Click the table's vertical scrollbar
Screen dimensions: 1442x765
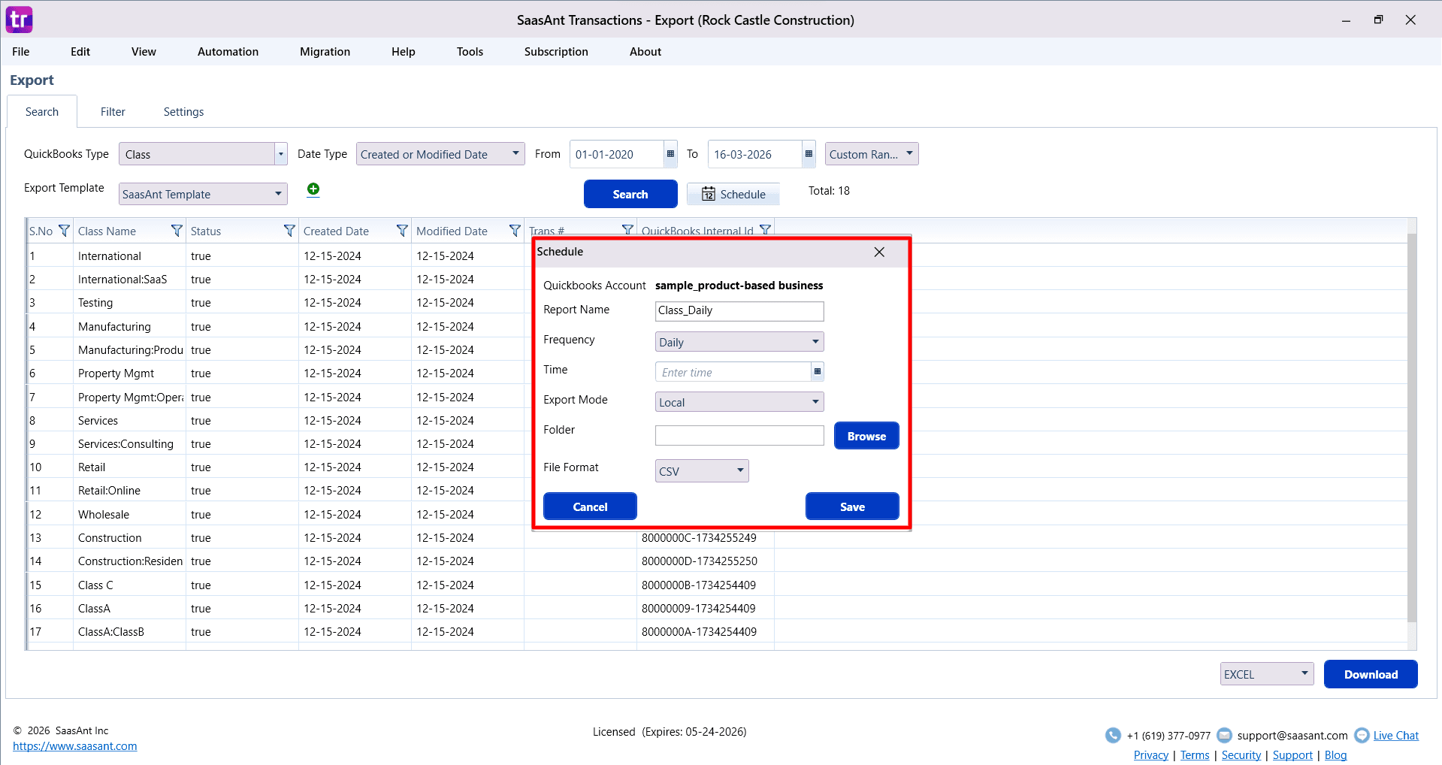[1411, 428]
